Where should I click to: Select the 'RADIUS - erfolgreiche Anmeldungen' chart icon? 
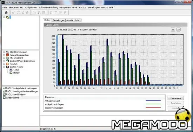click(x=4, y=91)
